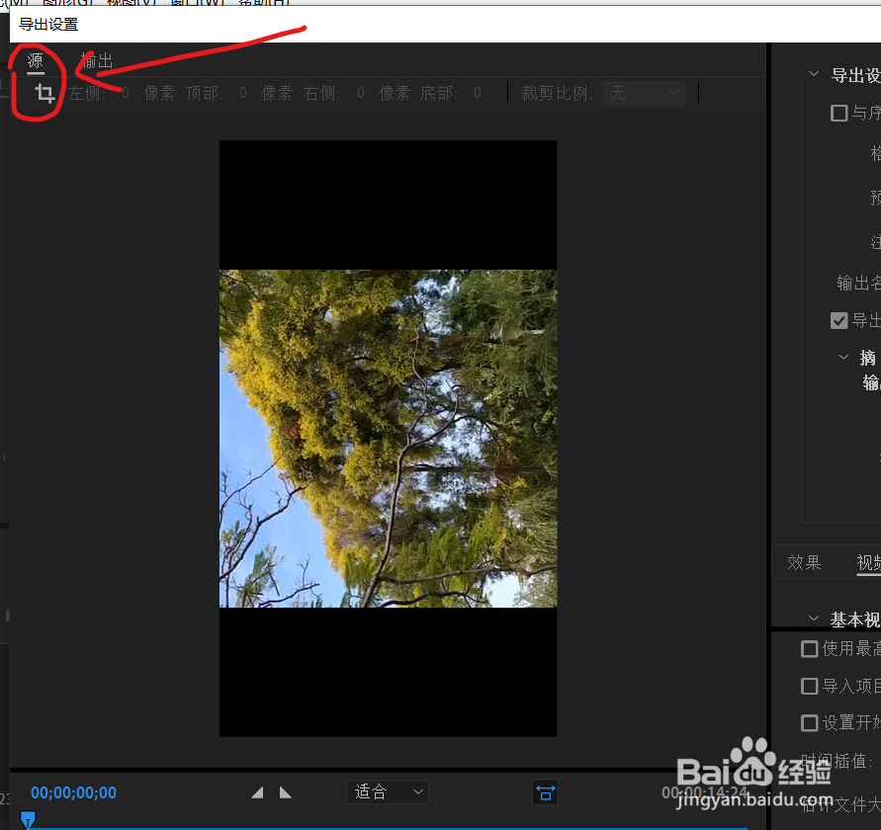The height and width of the screenshot is (830, 881).
Task: Click the 顶部 crop value field
Action: (242, 93)
